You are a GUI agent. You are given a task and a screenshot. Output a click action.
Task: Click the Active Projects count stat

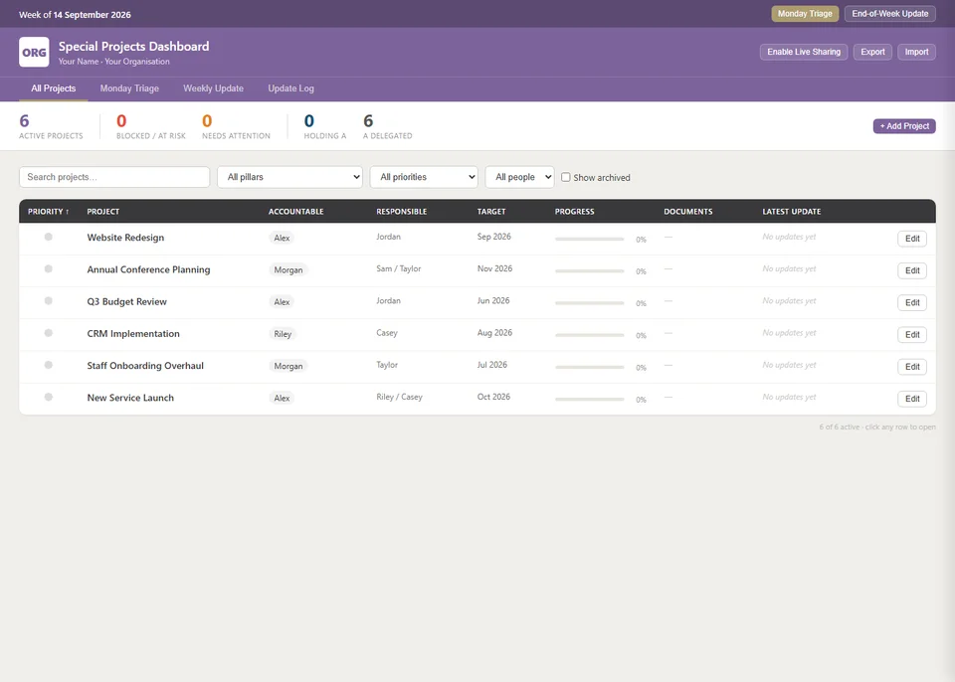coord(51,126)
